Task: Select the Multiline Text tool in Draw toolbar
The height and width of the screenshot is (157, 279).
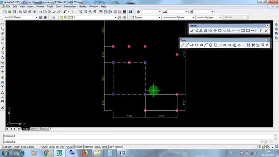Action: pos(267,45)
